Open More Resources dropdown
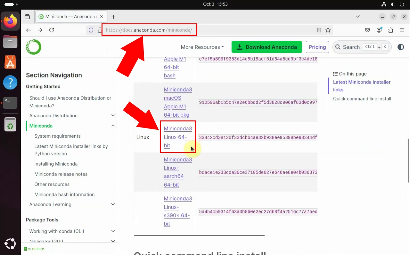410x255 pixels. coord(202,47)
